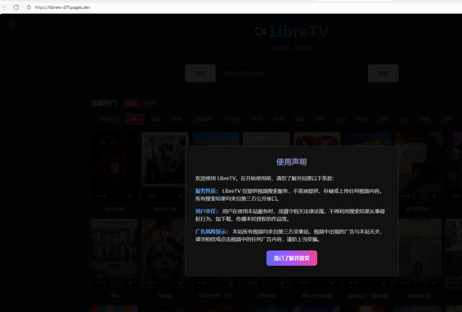Enable the 豆瓣高分 filter tag
Image resolution: width=462 pixels, height=312 pixels.
click(202, 119)
